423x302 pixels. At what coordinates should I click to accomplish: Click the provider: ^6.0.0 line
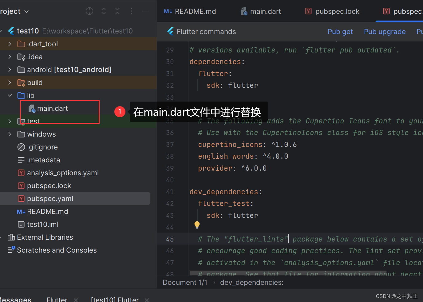tap(232, 168)
